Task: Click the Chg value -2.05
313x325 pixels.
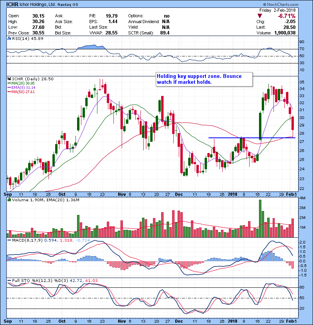Action: (290, 22)
